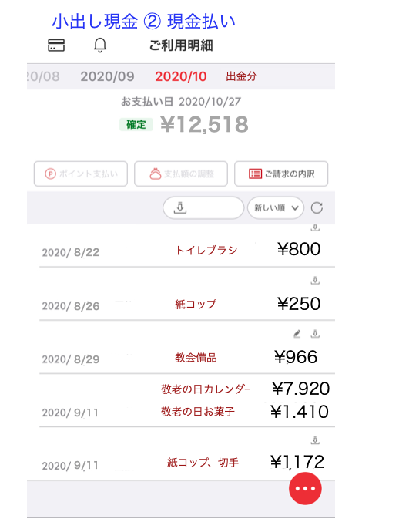Expand the 新しい順 sort dropdown
Image resolution: width=399 pixels, height=529 pixels.
click(x=276, y=208)
